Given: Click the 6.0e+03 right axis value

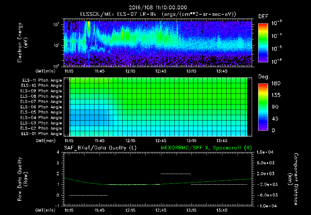Looking at the screenshot, I should [265, 163].
